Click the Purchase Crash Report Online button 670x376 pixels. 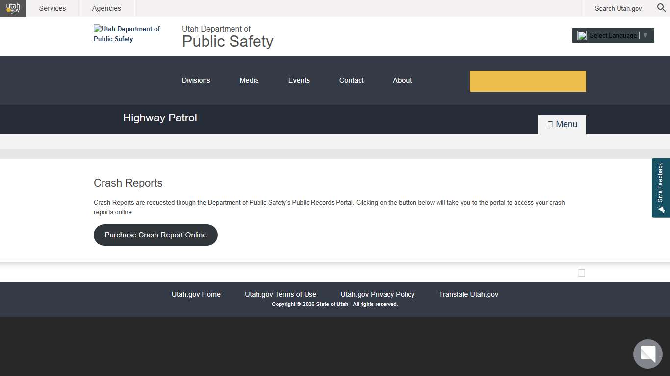(155, 235)
